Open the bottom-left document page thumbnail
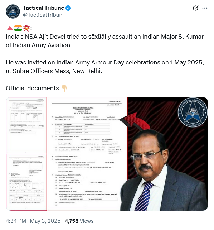The image size is (214, 230). point(26,182)
